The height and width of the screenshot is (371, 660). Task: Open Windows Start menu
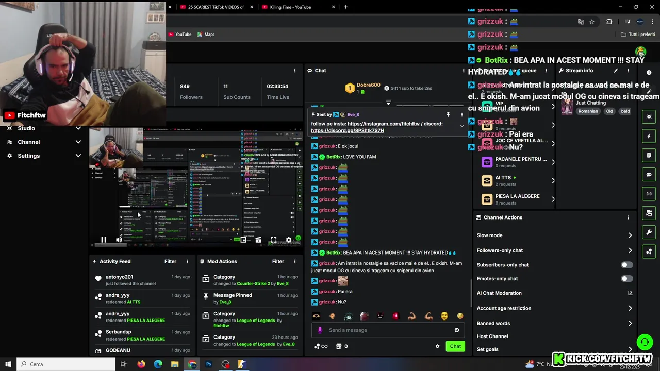[x=8, y=364]
